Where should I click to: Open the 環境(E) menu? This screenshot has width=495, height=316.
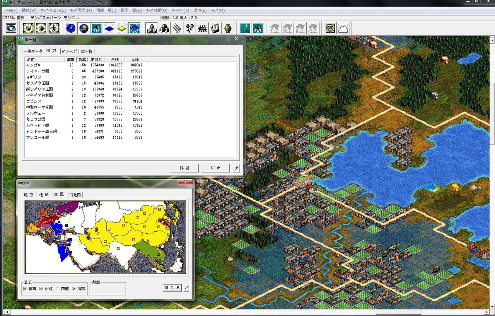(200, 10)
